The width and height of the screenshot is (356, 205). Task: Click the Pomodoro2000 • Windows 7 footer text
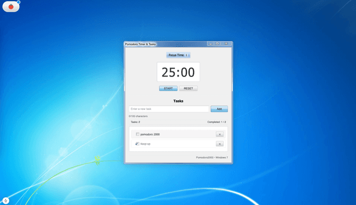(212, 157)
